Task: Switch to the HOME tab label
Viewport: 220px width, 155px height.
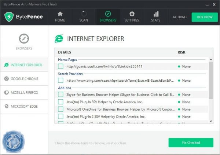Action: pyautogui.click(x=60, y=20)
